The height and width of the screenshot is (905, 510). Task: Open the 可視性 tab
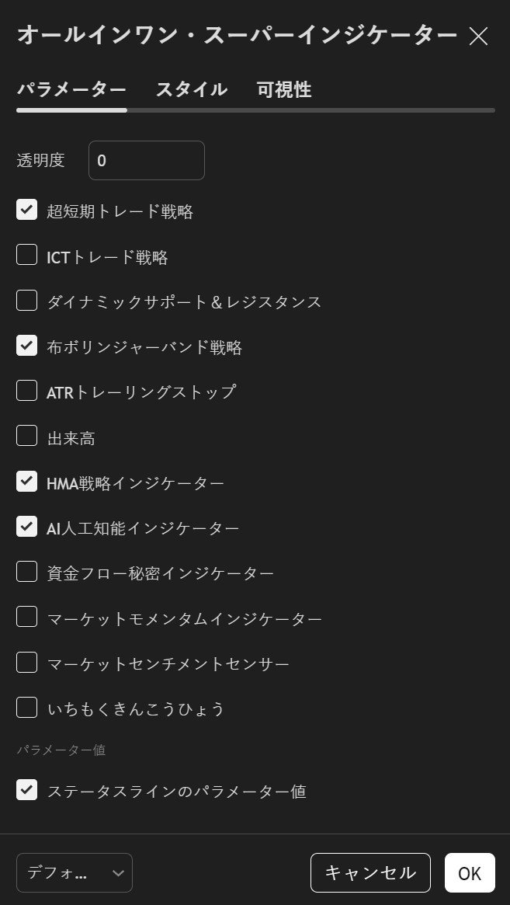coord(283,89)
